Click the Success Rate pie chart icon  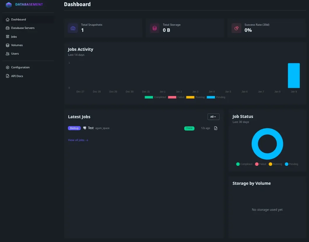pyautogui.click(x=236, y=28)
